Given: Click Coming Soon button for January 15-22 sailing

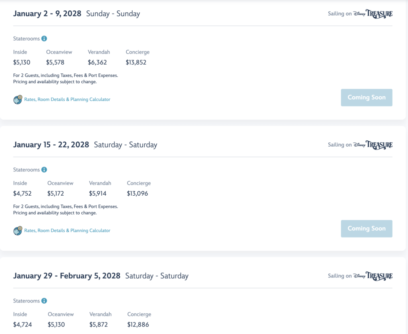Looking at the screenshot, I should [367, 228].
